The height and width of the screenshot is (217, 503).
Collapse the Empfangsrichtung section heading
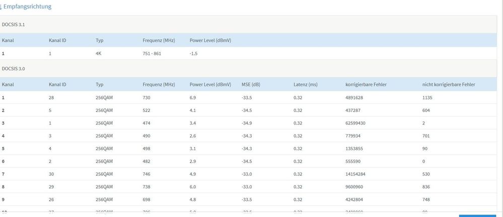tap(27, 7)
